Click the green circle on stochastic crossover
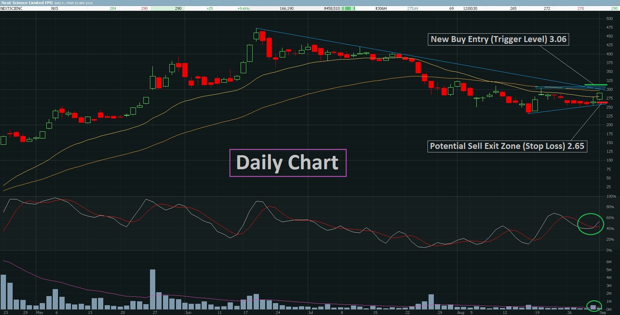Viewport: 620px width, 315px height. (x=590, y=224)
